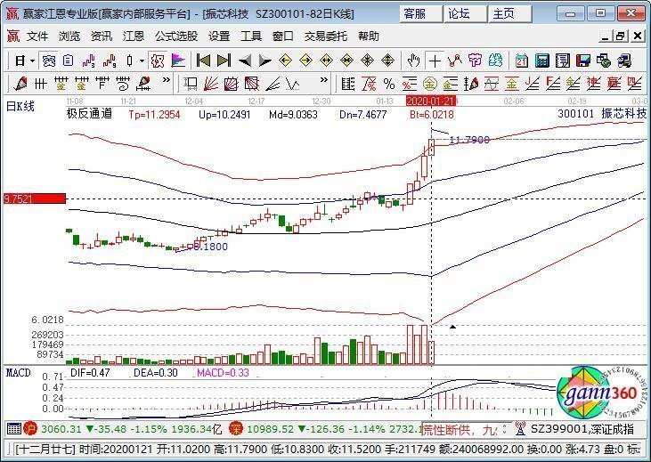Select the hand pan tool
651x462 pixels.
[413, 61]
